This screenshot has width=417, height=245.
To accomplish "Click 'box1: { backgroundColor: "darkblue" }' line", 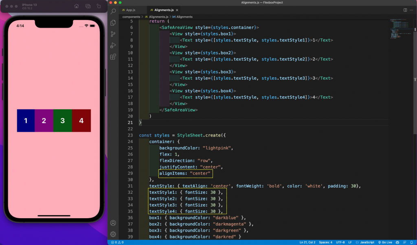I will click(198, 218).
